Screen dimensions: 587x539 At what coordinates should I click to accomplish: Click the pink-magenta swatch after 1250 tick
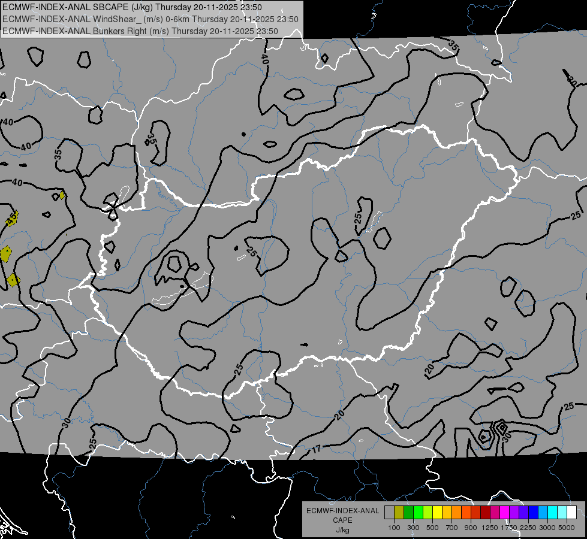495,513
